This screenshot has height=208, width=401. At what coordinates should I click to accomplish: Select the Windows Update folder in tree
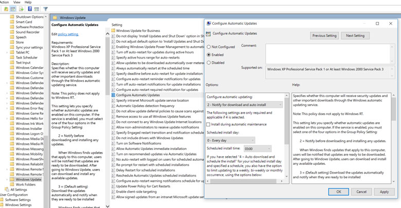pyautogui.click(x=28, y=179)
